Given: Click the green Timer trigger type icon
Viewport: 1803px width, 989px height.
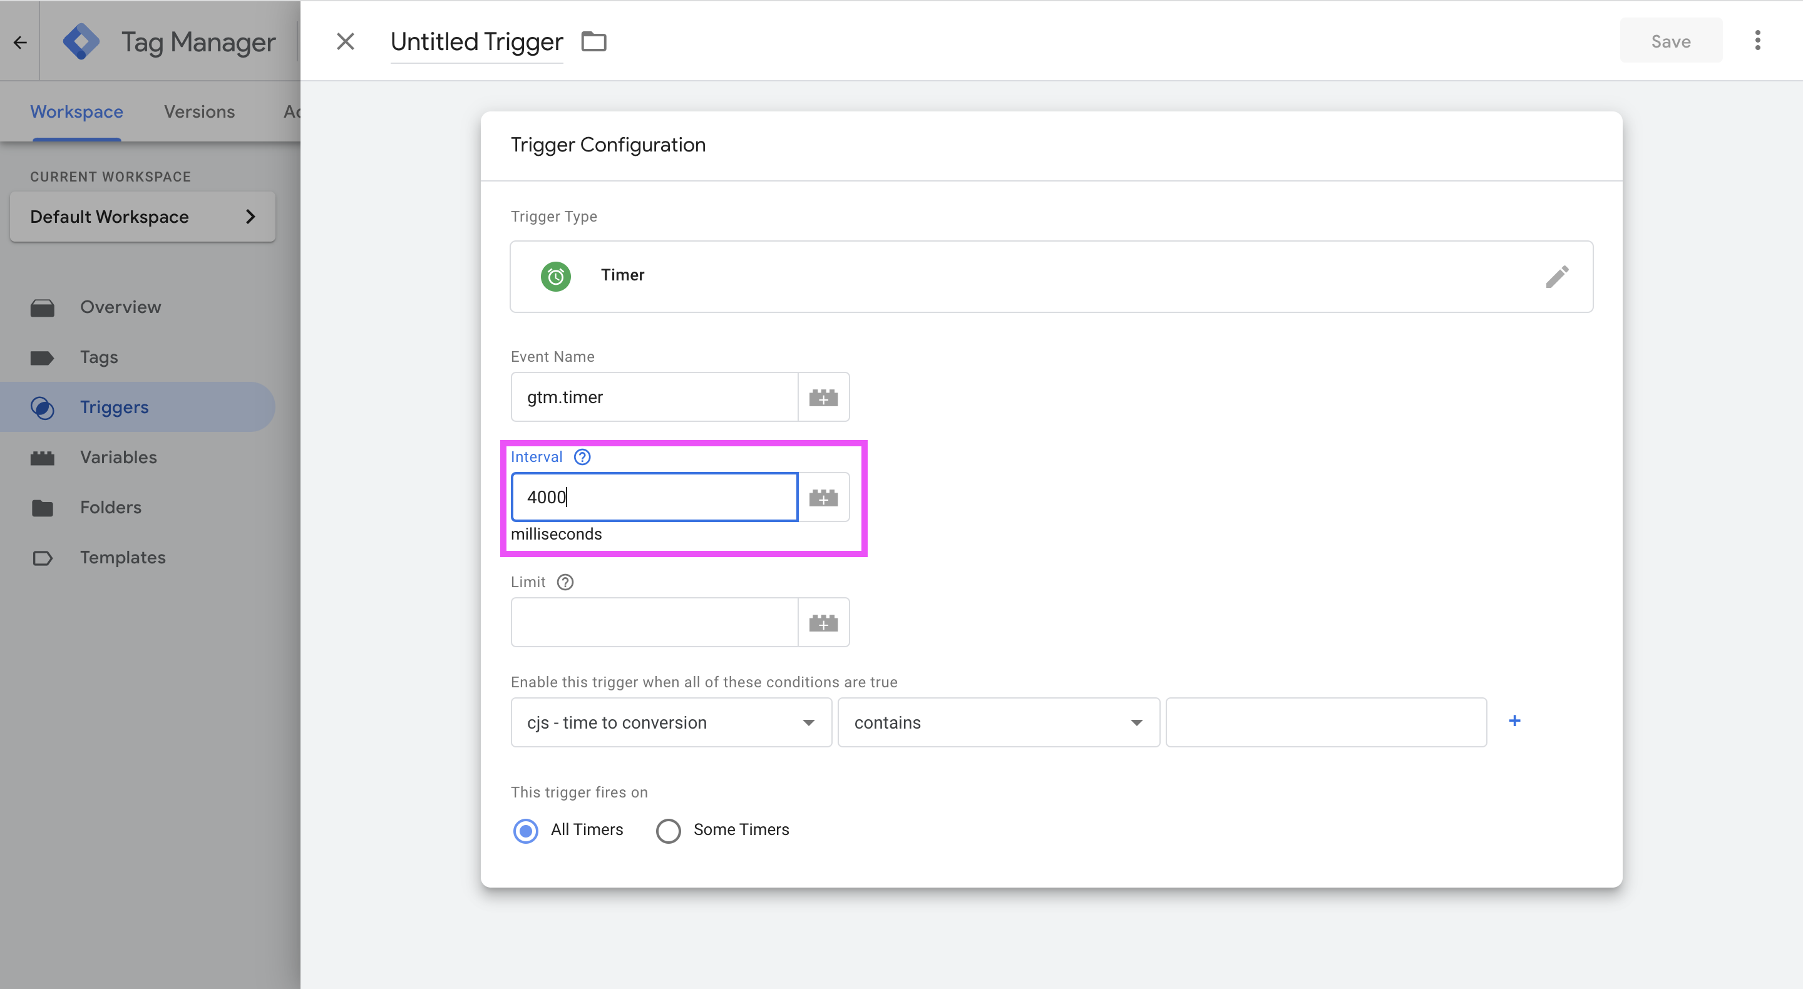Looking at the screenshot, I should coord(556,277).
